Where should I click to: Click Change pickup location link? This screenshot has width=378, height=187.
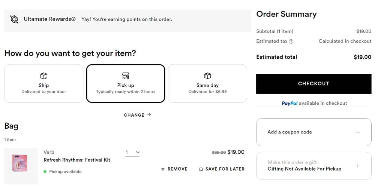pyautogui.click(x=134, y=115)
